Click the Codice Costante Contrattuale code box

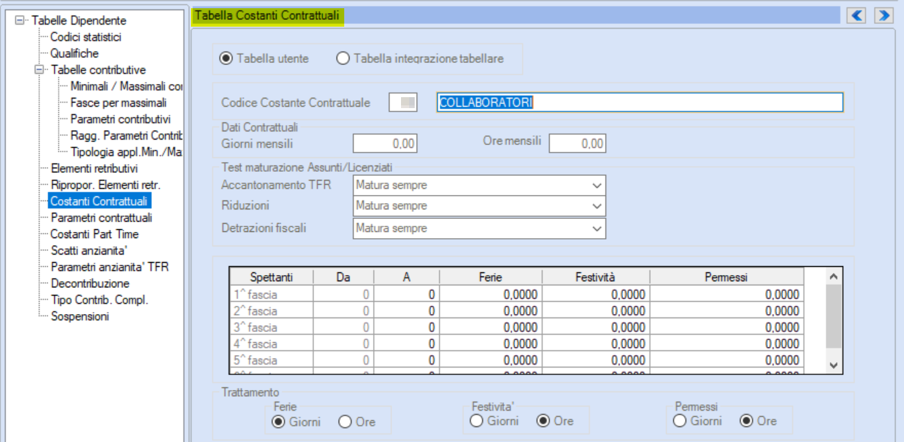(402, 102)
